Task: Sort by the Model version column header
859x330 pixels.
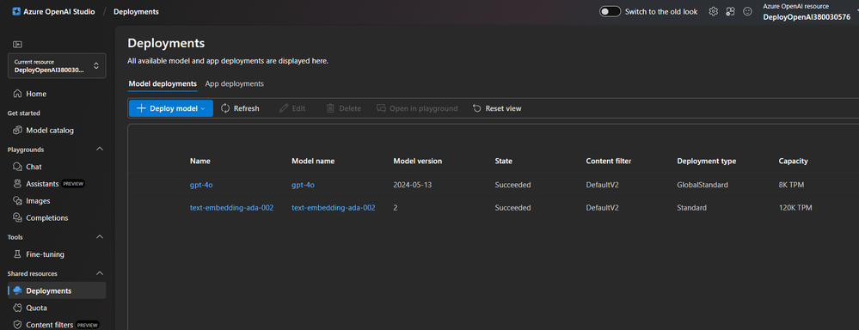Action: [417, 161]
